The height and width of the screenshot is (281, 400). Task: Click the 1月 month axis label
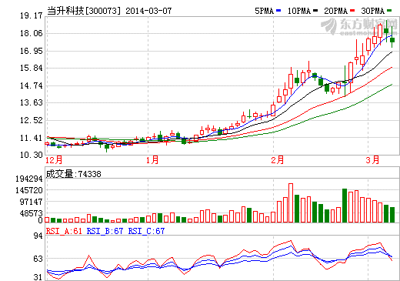coord(152,160)
